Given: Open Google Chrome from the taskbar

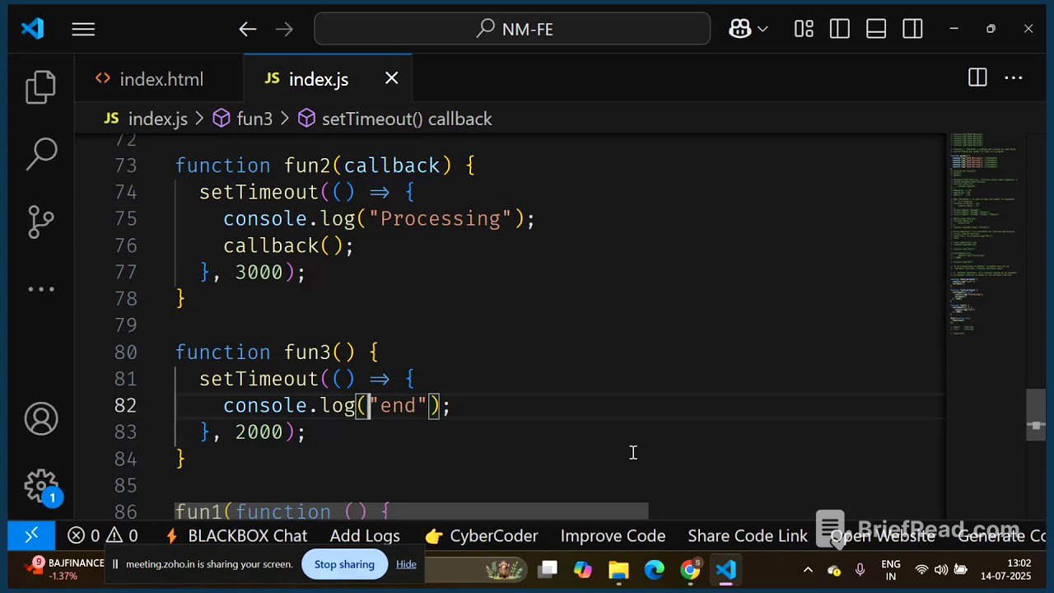Looking at the screenshot, I should pos(690,570).
